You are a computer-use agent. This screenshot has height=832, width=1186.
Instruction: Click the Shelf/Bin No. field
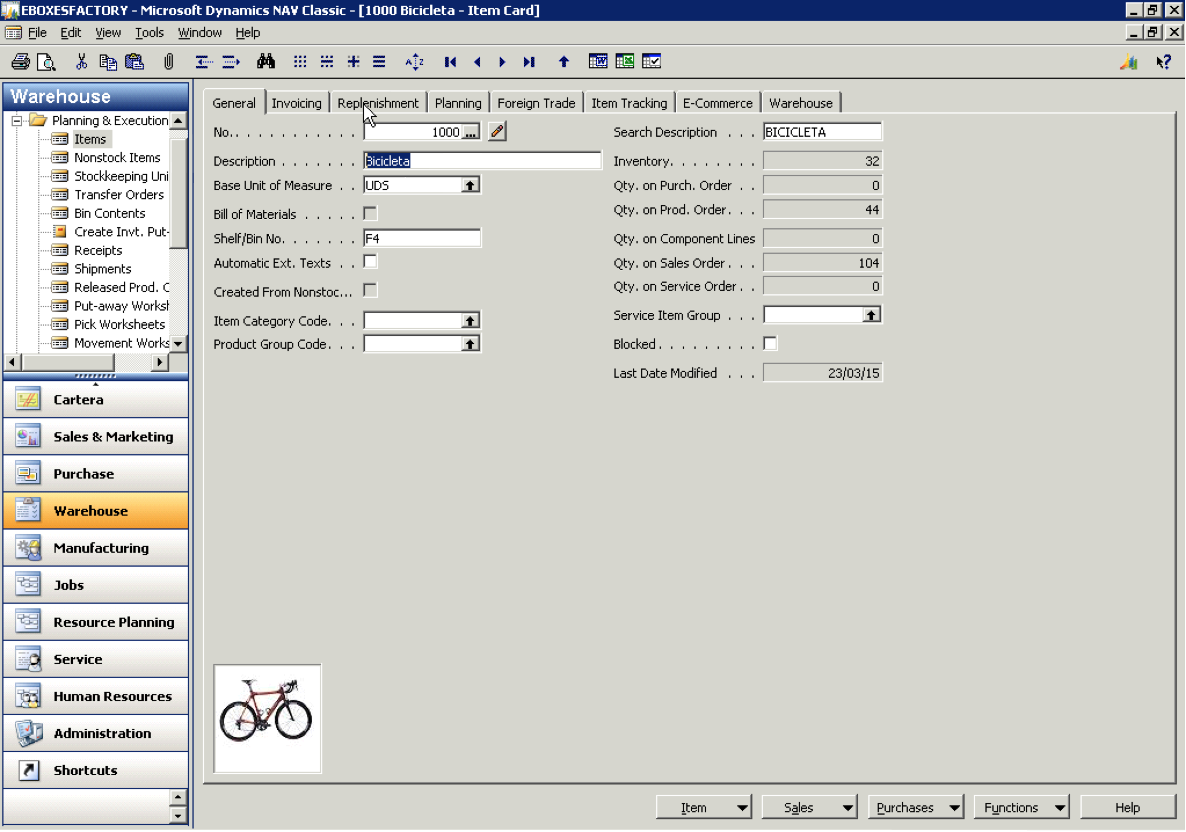click(422, 238)
